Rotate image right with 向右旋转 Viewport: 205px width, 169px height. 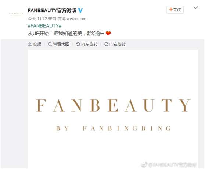(115, 44)
